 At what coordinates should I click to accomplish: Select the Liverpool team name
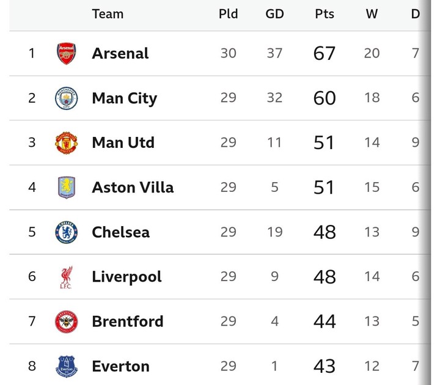click(x=127, y=277)
